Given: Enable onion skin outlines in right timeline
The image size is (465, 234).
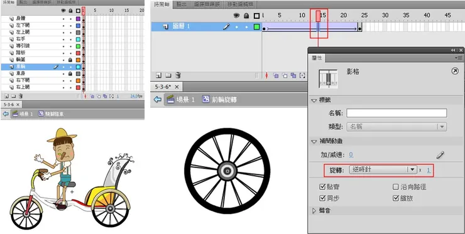Looking at the screenshot, I should [285, 75].
